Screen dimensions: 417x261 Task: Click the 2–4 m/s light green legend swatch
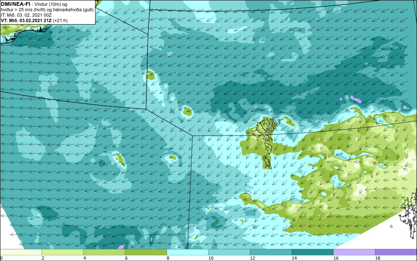pos(63,252)
